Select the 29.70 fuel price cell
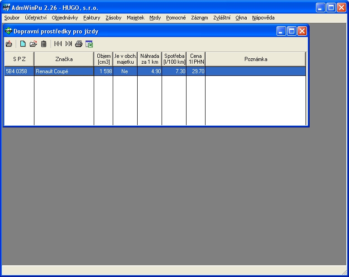349x277 pixels. point(196,71)
